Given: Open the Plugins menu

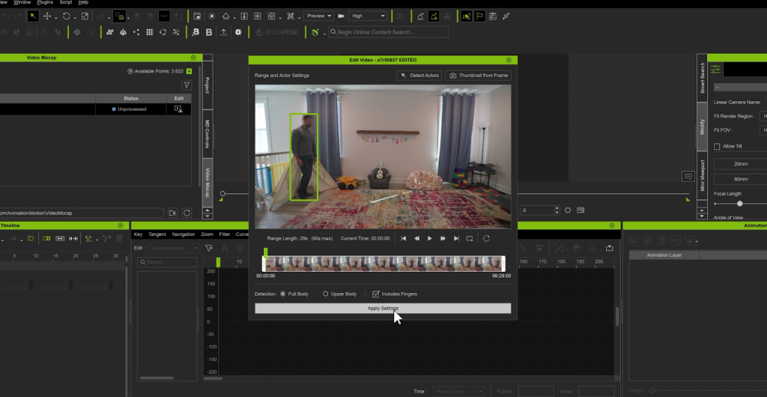Looking at the screenshot, I should [x=45, y=2].
